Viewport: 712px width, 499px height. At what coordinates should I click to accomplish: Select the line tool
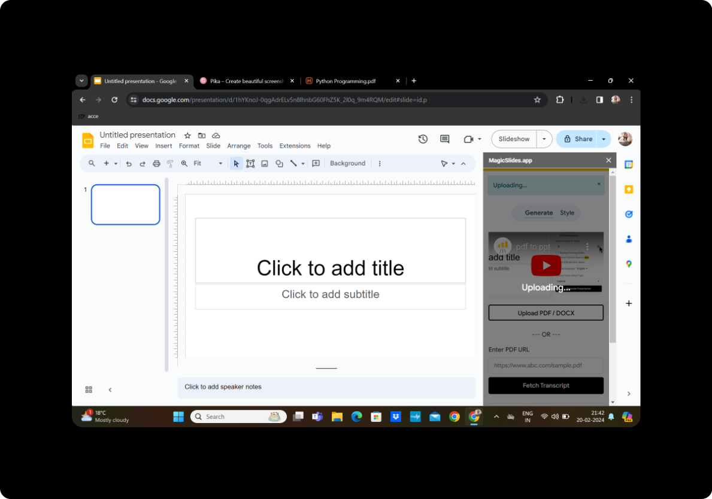click(x=294, y=163)
